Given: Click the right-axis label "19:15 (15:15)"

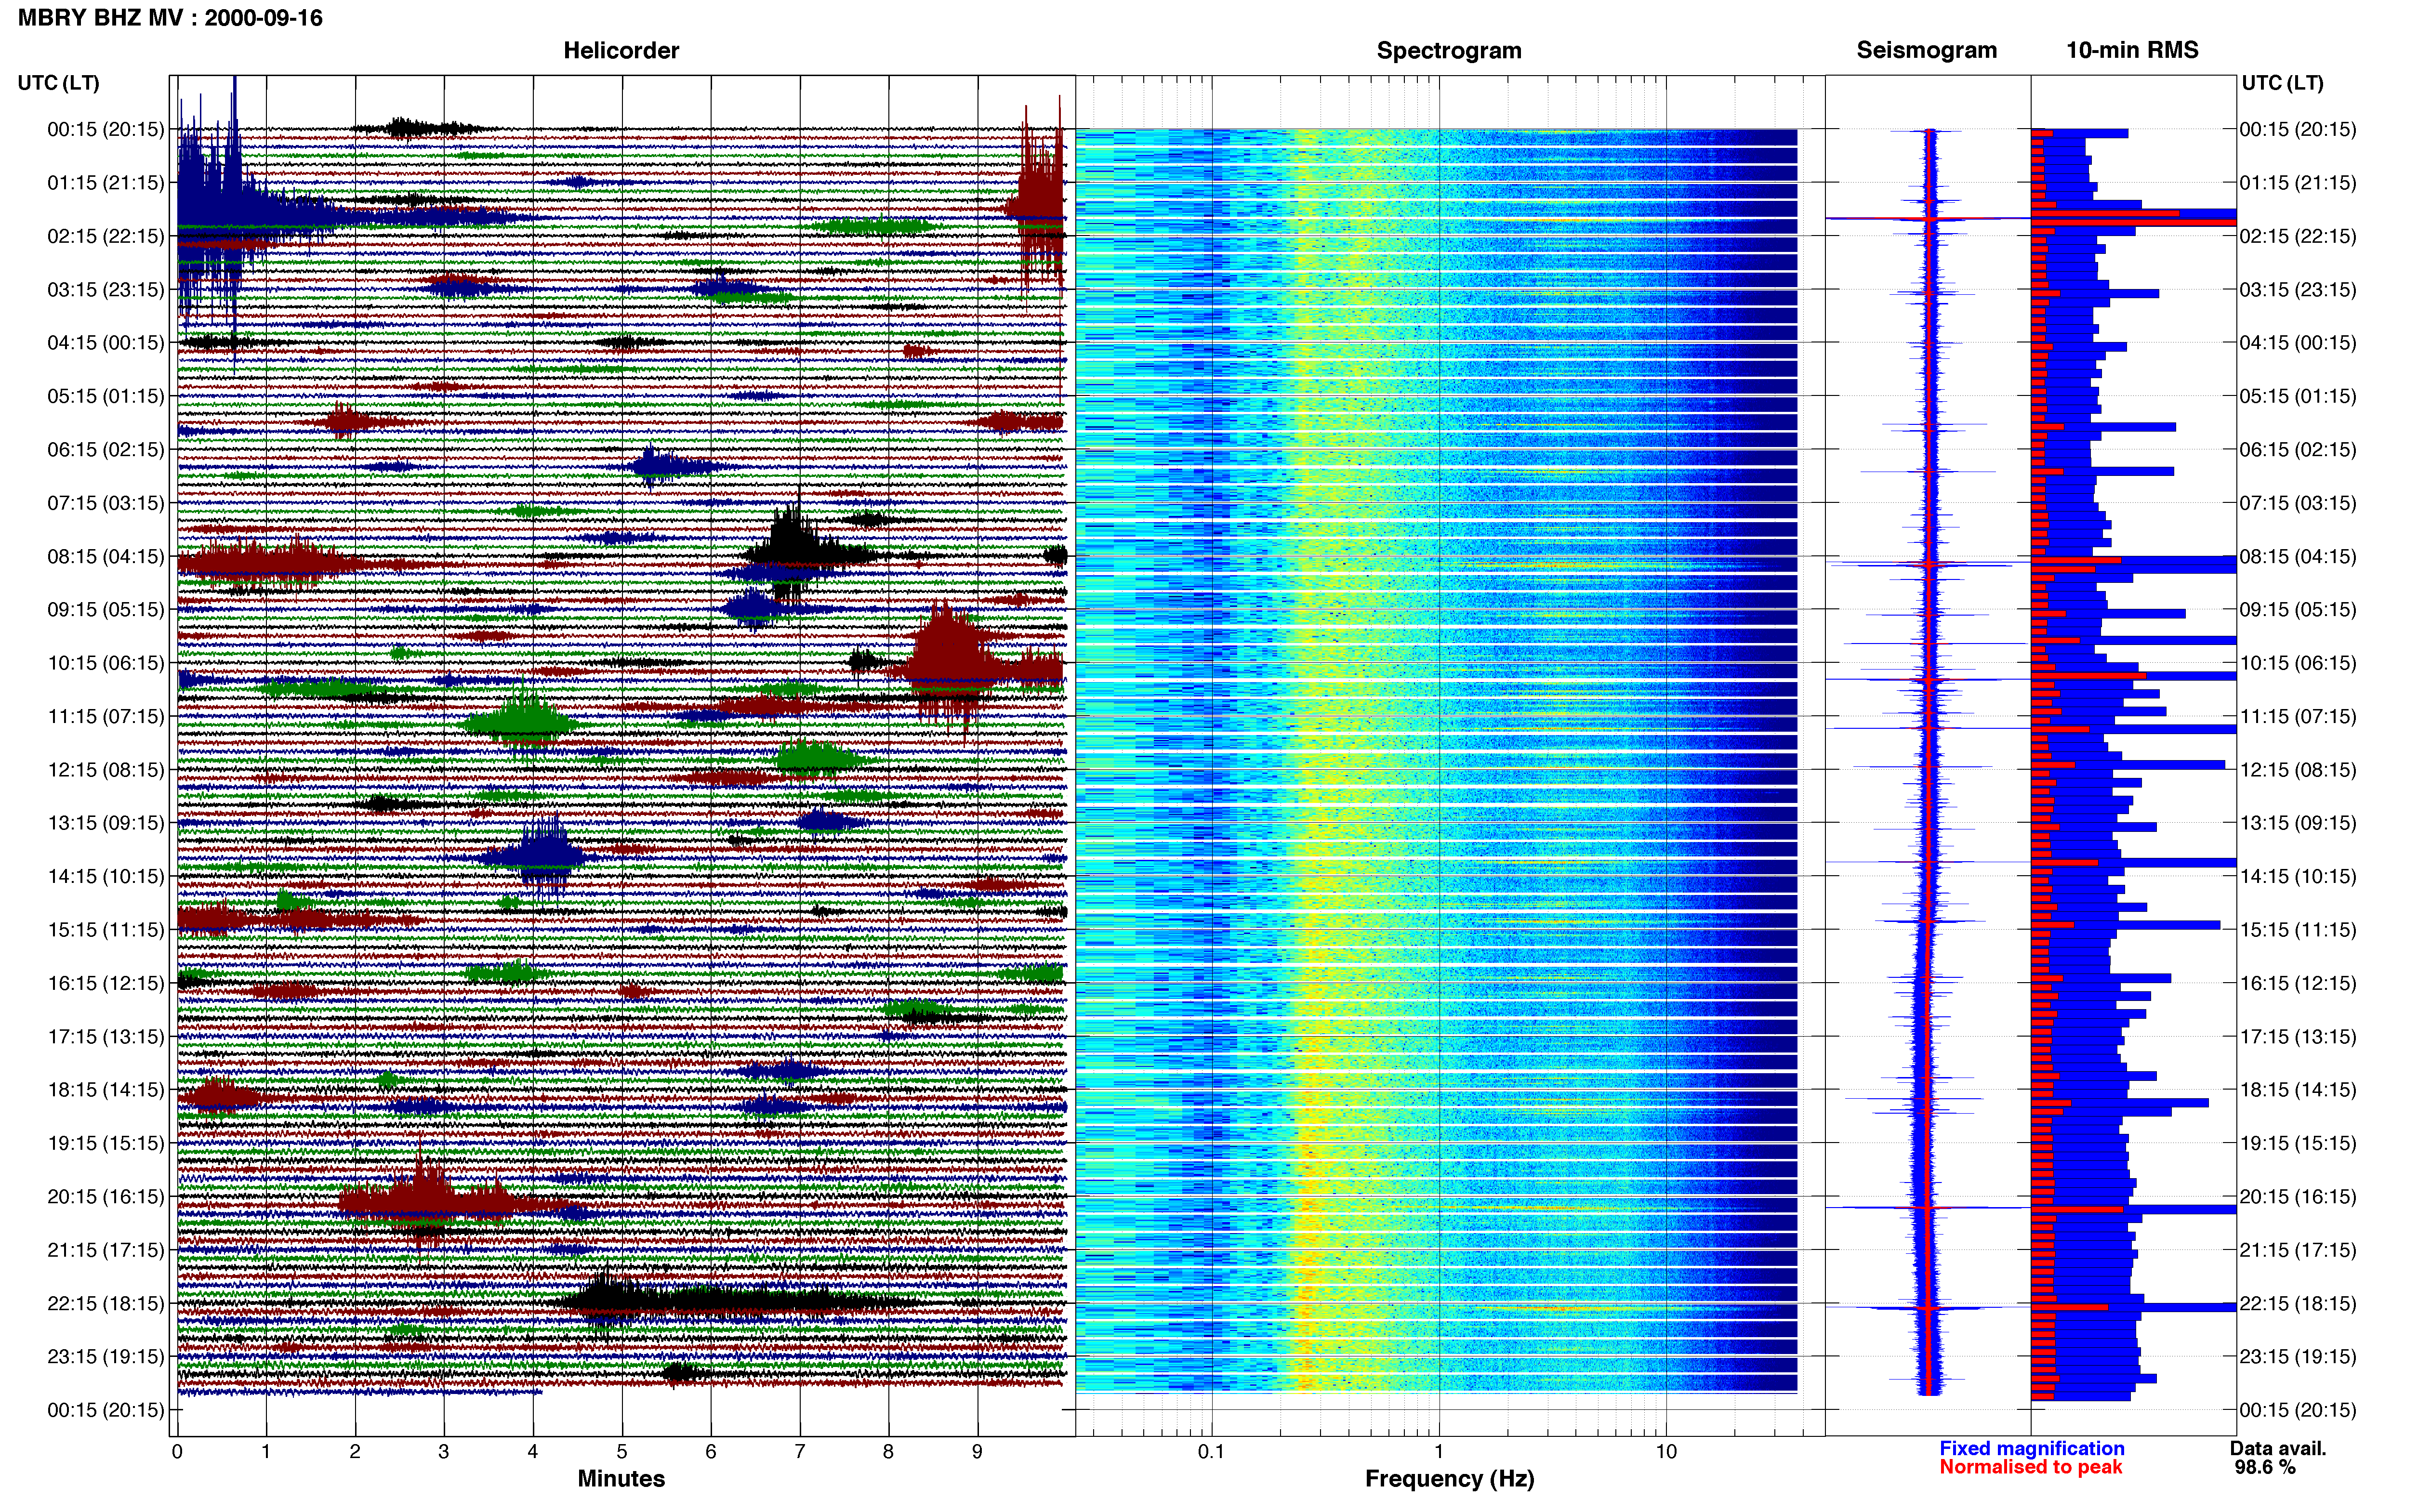Looking at the screenshot, I should [2298, 1143].
